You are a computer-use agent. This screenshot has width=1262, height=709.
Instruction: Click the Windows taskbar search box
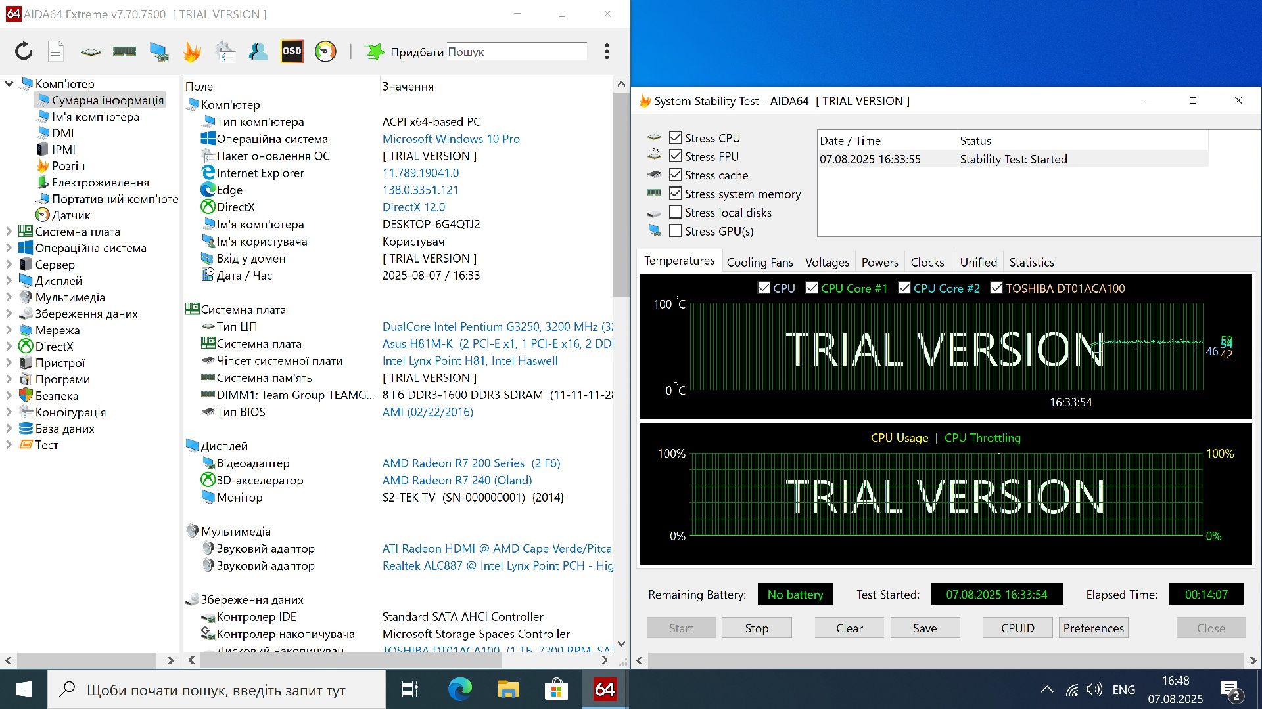(216, 689)
